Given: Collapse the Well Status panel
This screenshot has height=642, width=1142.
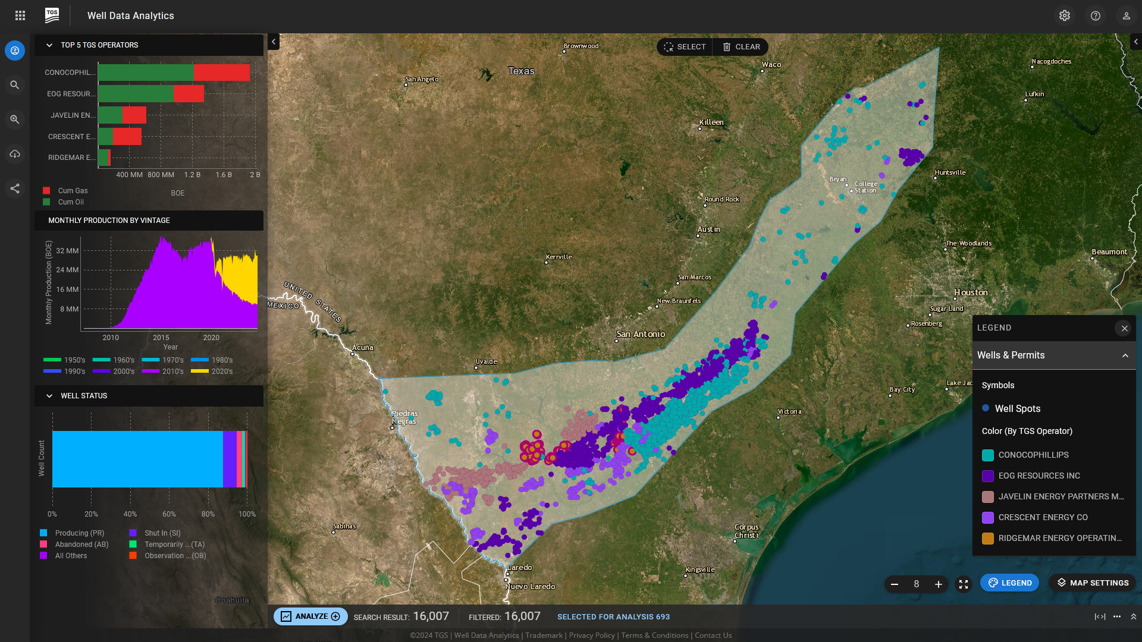Looking at the screenshot, I should click(x=49, y=396).
